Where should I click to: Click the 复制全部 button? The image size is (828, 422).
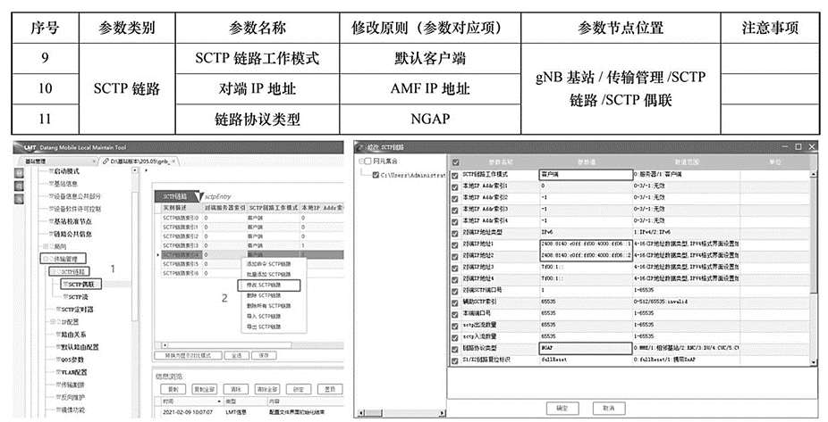pos(205,389)
